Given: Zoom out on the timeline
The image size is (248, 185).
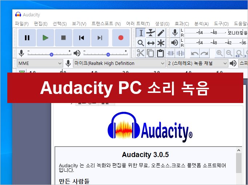Looking at the screenshot, I should [229, 53].
